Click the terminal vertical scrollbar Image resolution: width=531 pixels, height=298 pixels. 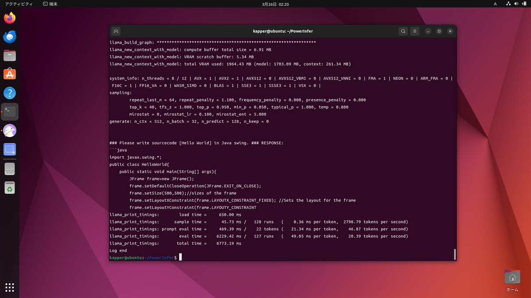coord(454,254)
